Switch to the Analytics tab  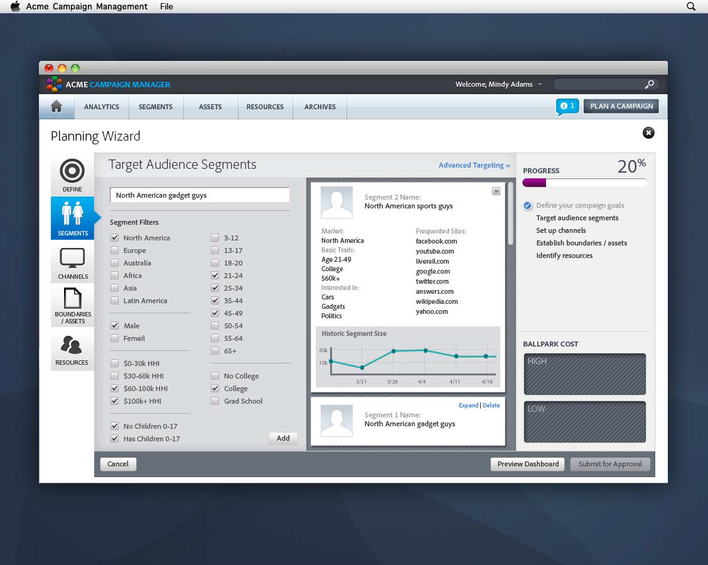(x=102, y=107)
